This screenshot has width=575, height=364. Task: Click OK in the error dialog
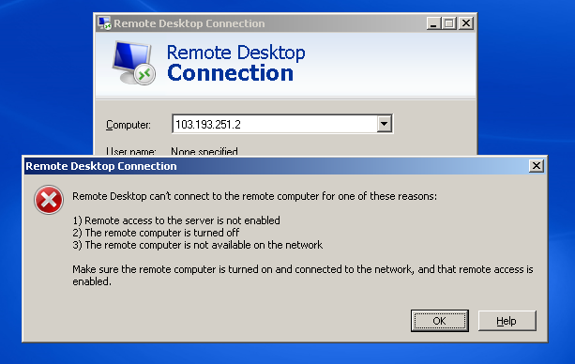click(439, 321)
